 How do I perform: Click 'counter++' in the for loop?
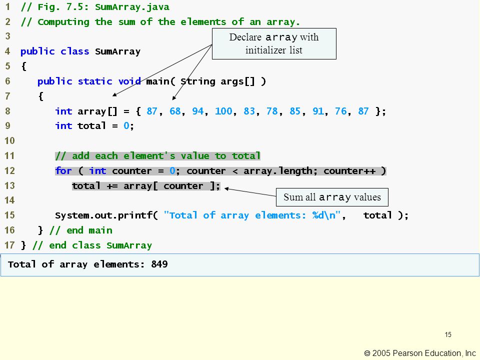349,171
